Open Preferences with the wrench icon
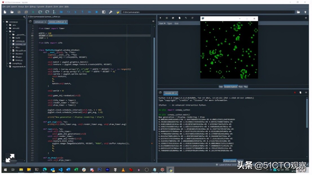The height and width of the screenshot is (175, 312). [x=111, y=12]
